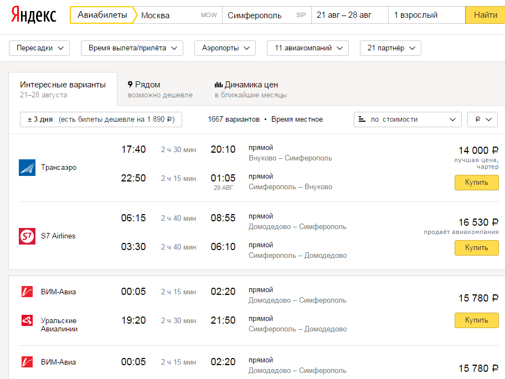
Task: Click the Yandex logo
Action: click(33, 15)
